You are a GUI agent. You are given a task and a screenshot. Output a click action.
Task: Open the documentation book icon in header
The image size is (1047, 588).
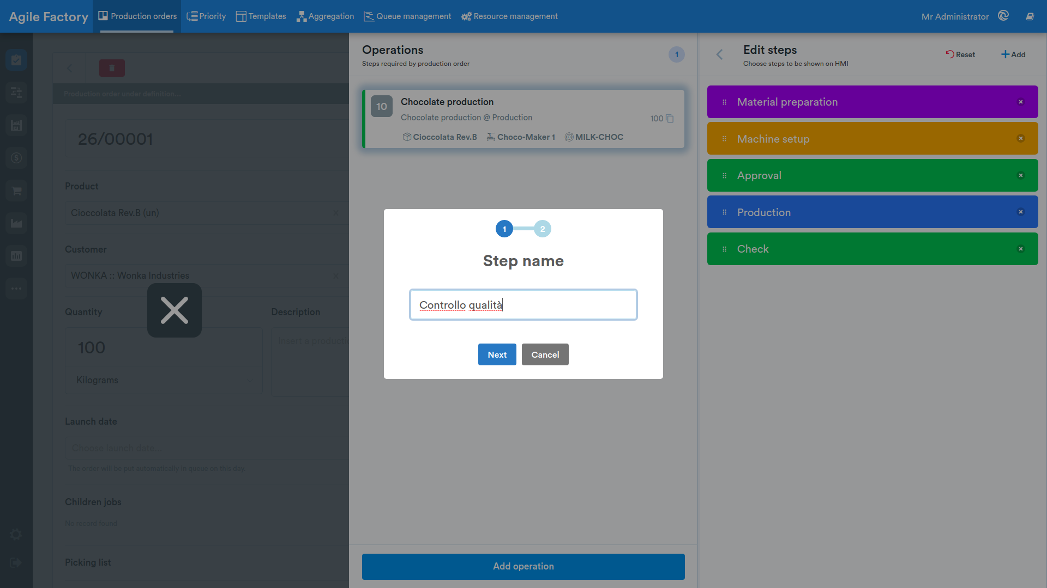click(x=1030, y=16)
